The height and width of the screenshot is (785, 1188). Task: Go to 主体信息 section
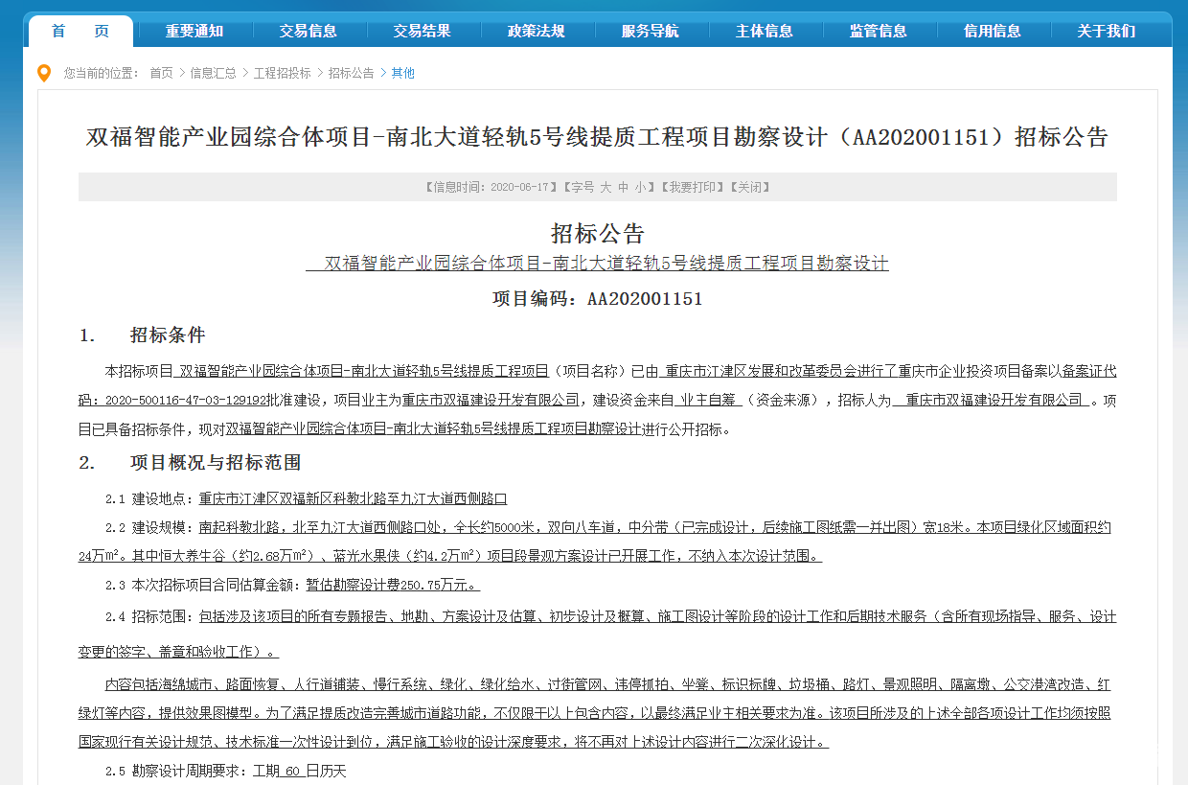(765, 32)
